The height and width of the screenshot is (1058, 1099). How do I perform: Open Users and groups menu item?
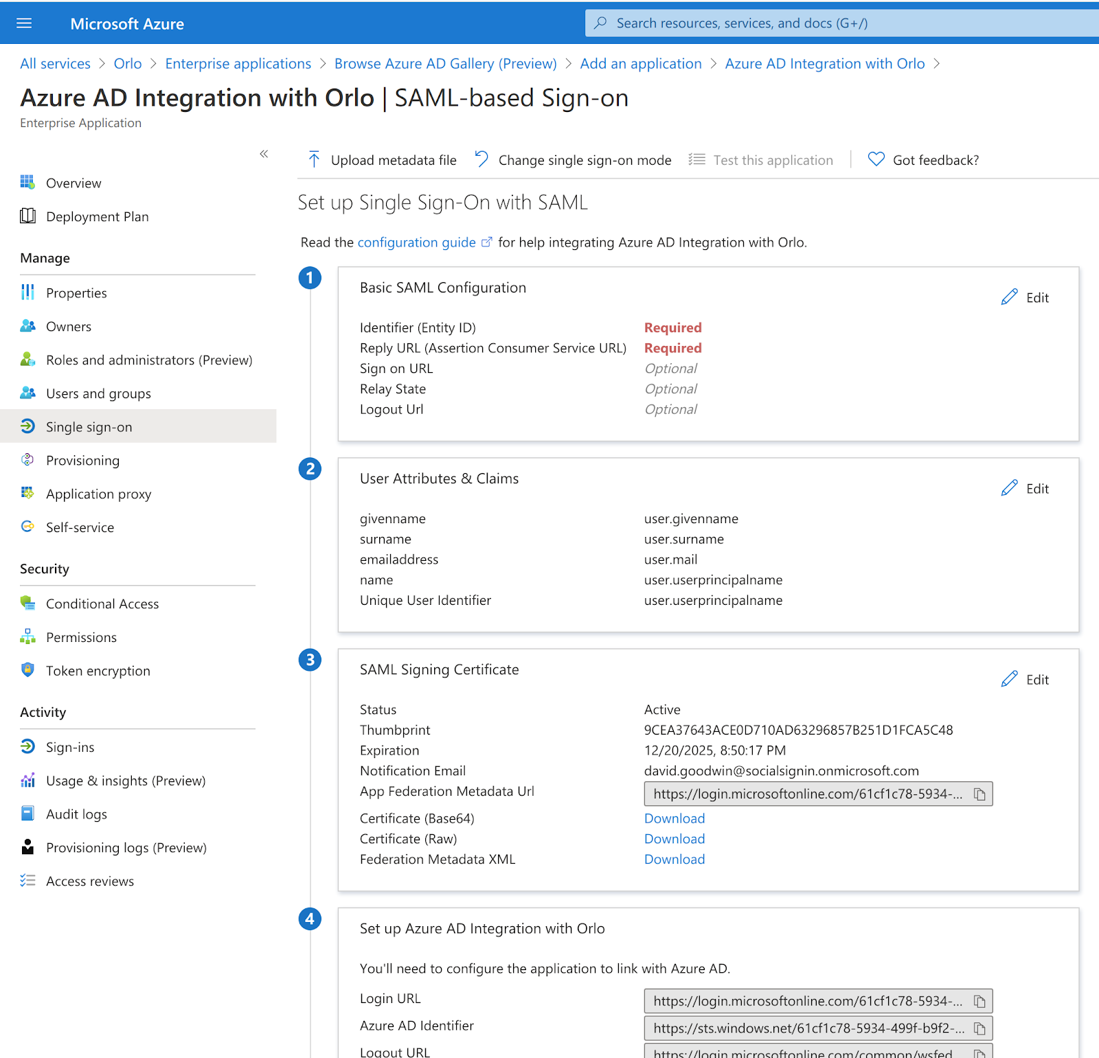98,393
